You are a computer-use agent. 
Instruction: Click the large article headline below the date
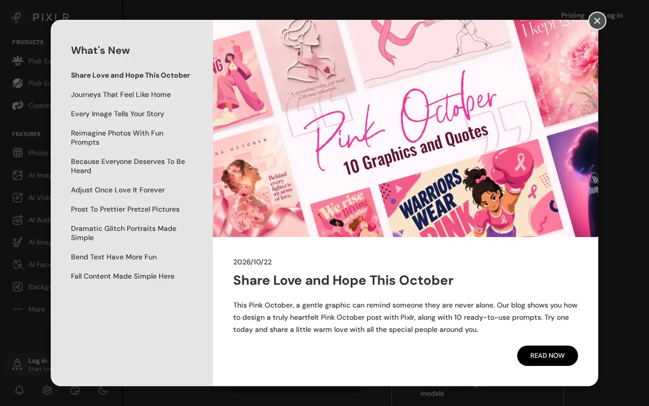[343, 280]
